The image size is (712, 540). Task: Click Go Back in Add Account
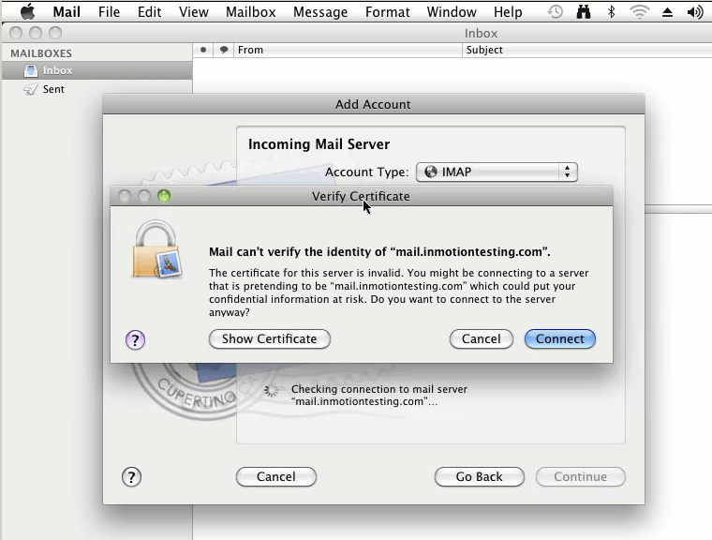point(479,477)
